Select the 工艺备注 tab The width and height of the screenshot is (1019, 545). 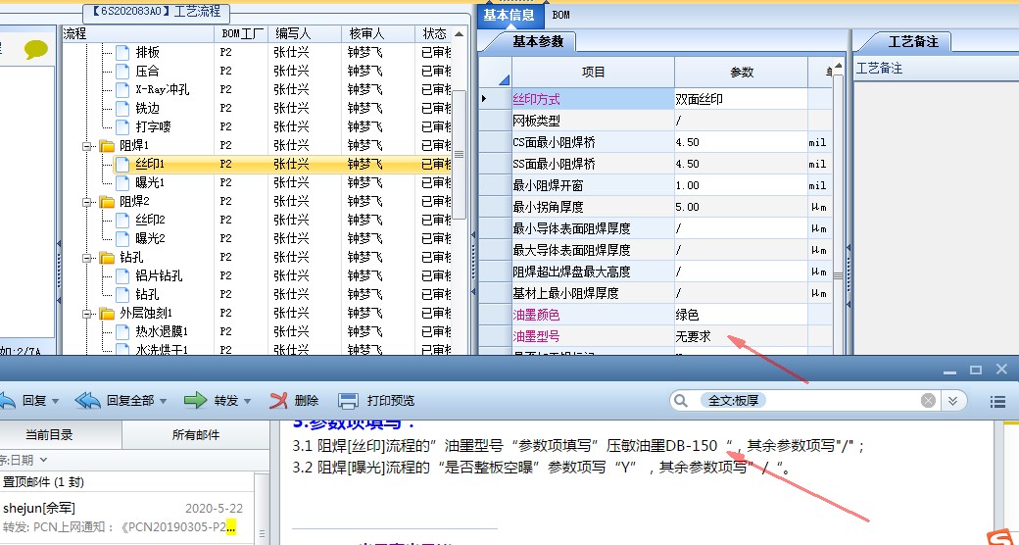[913, 41]
